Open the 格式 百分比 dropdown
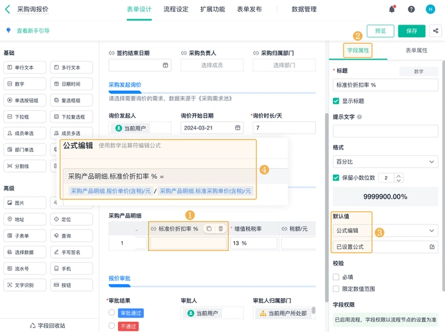Screen dimensions: 445x332 (x=385, y=162)
